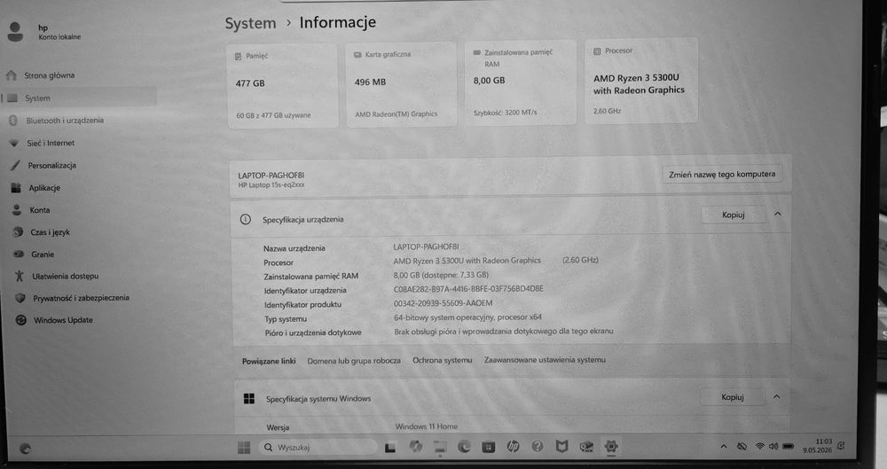Open File Explorer from the taskbar

440,448
